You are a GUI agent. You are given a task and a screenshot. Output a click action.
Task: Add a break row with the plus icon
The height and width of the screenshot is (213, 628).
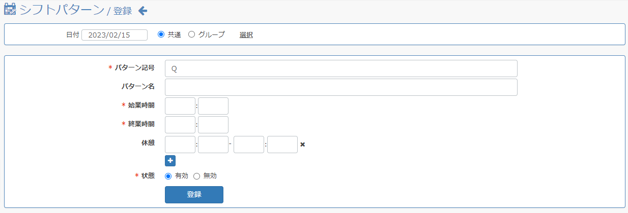pyautogui.click(x=170, y=161)
